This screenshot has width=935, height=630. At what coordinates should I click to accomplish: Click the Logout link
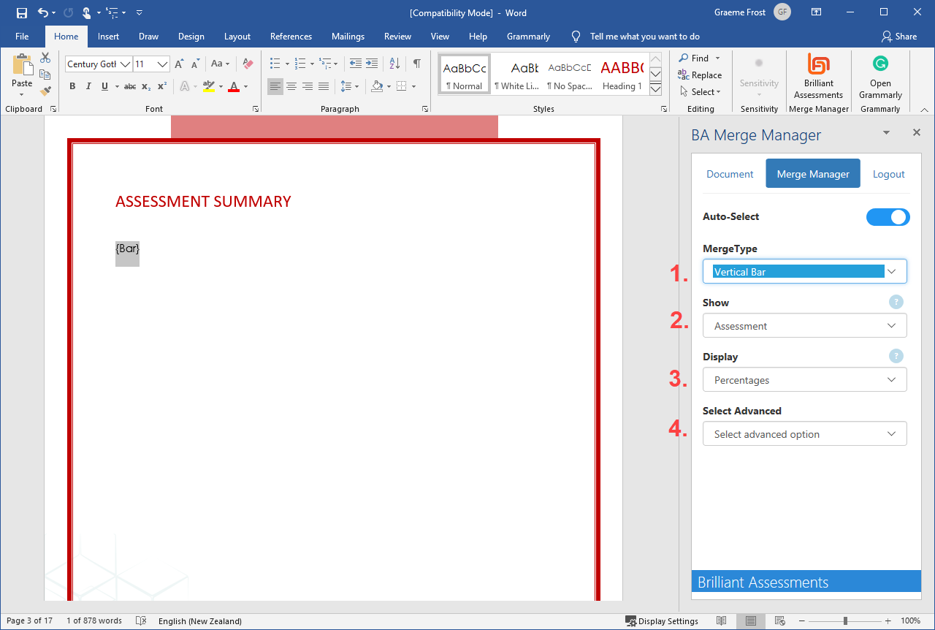(888, 174)
